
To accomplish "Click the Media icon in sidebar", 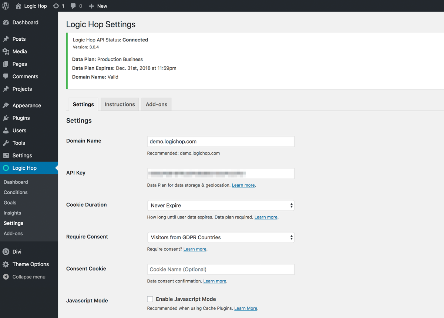I will tap(6, 51).
